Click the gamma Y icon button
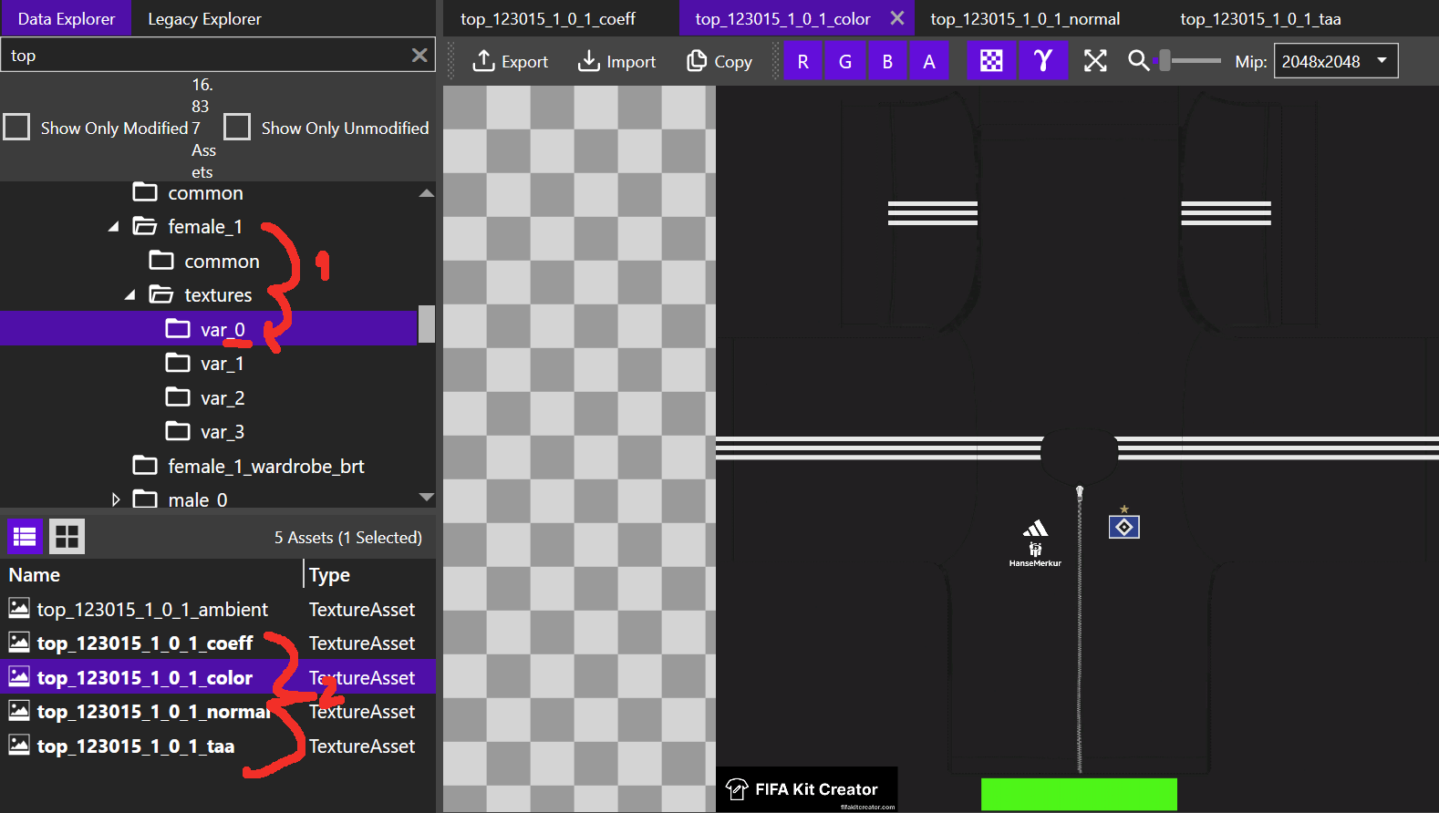 point(1043,62)
